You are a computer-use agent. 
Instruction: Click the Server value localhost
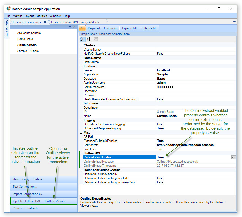pos(163,70)
